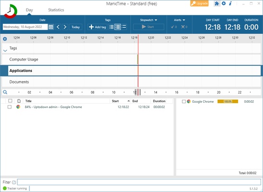Open the Stopwatch dropdown

pos(148,20)
